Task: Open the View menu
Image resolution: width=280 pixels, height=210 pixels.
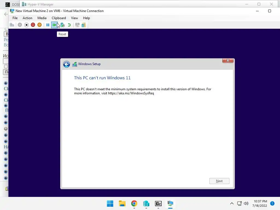Action: point(74,18)
